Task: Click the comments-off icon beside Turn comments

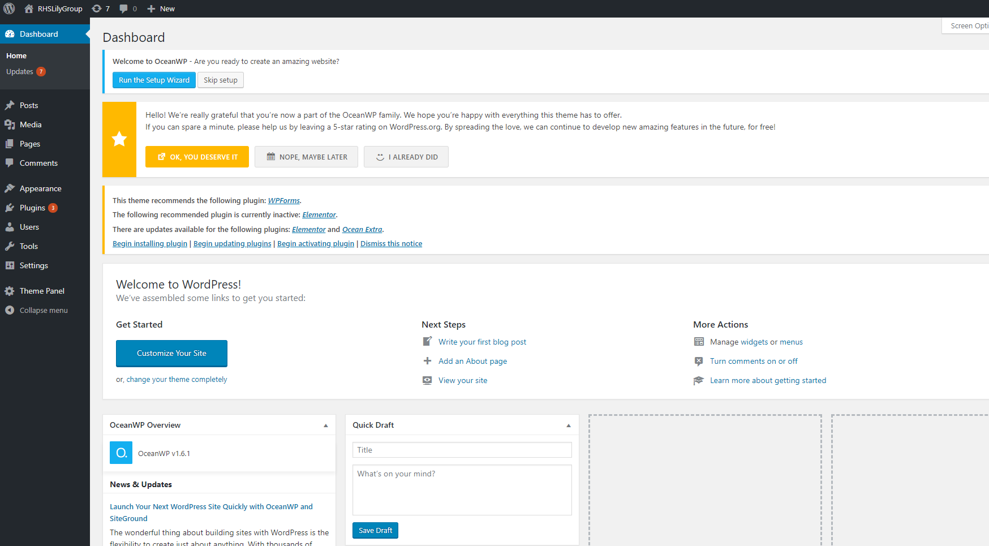Action: (699, 361)
